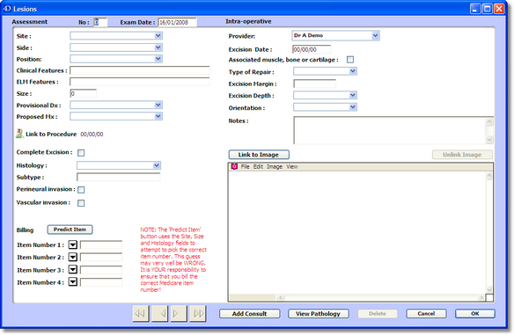
Task: Click the Link to Procedure date 00/00/00
Action: 92,135
